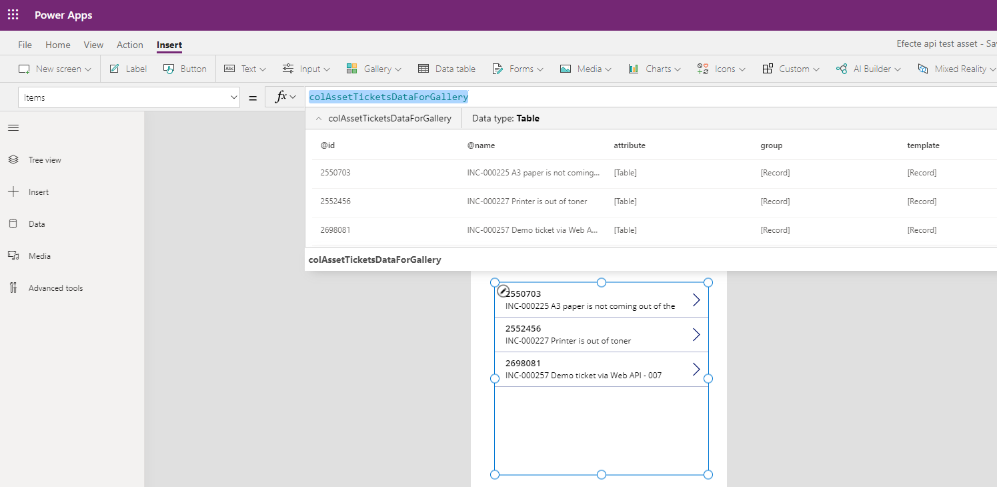Collapse the colAssetTicketsDataForGallery result preview
Screen dimensions: 997x487
point(319,119)
